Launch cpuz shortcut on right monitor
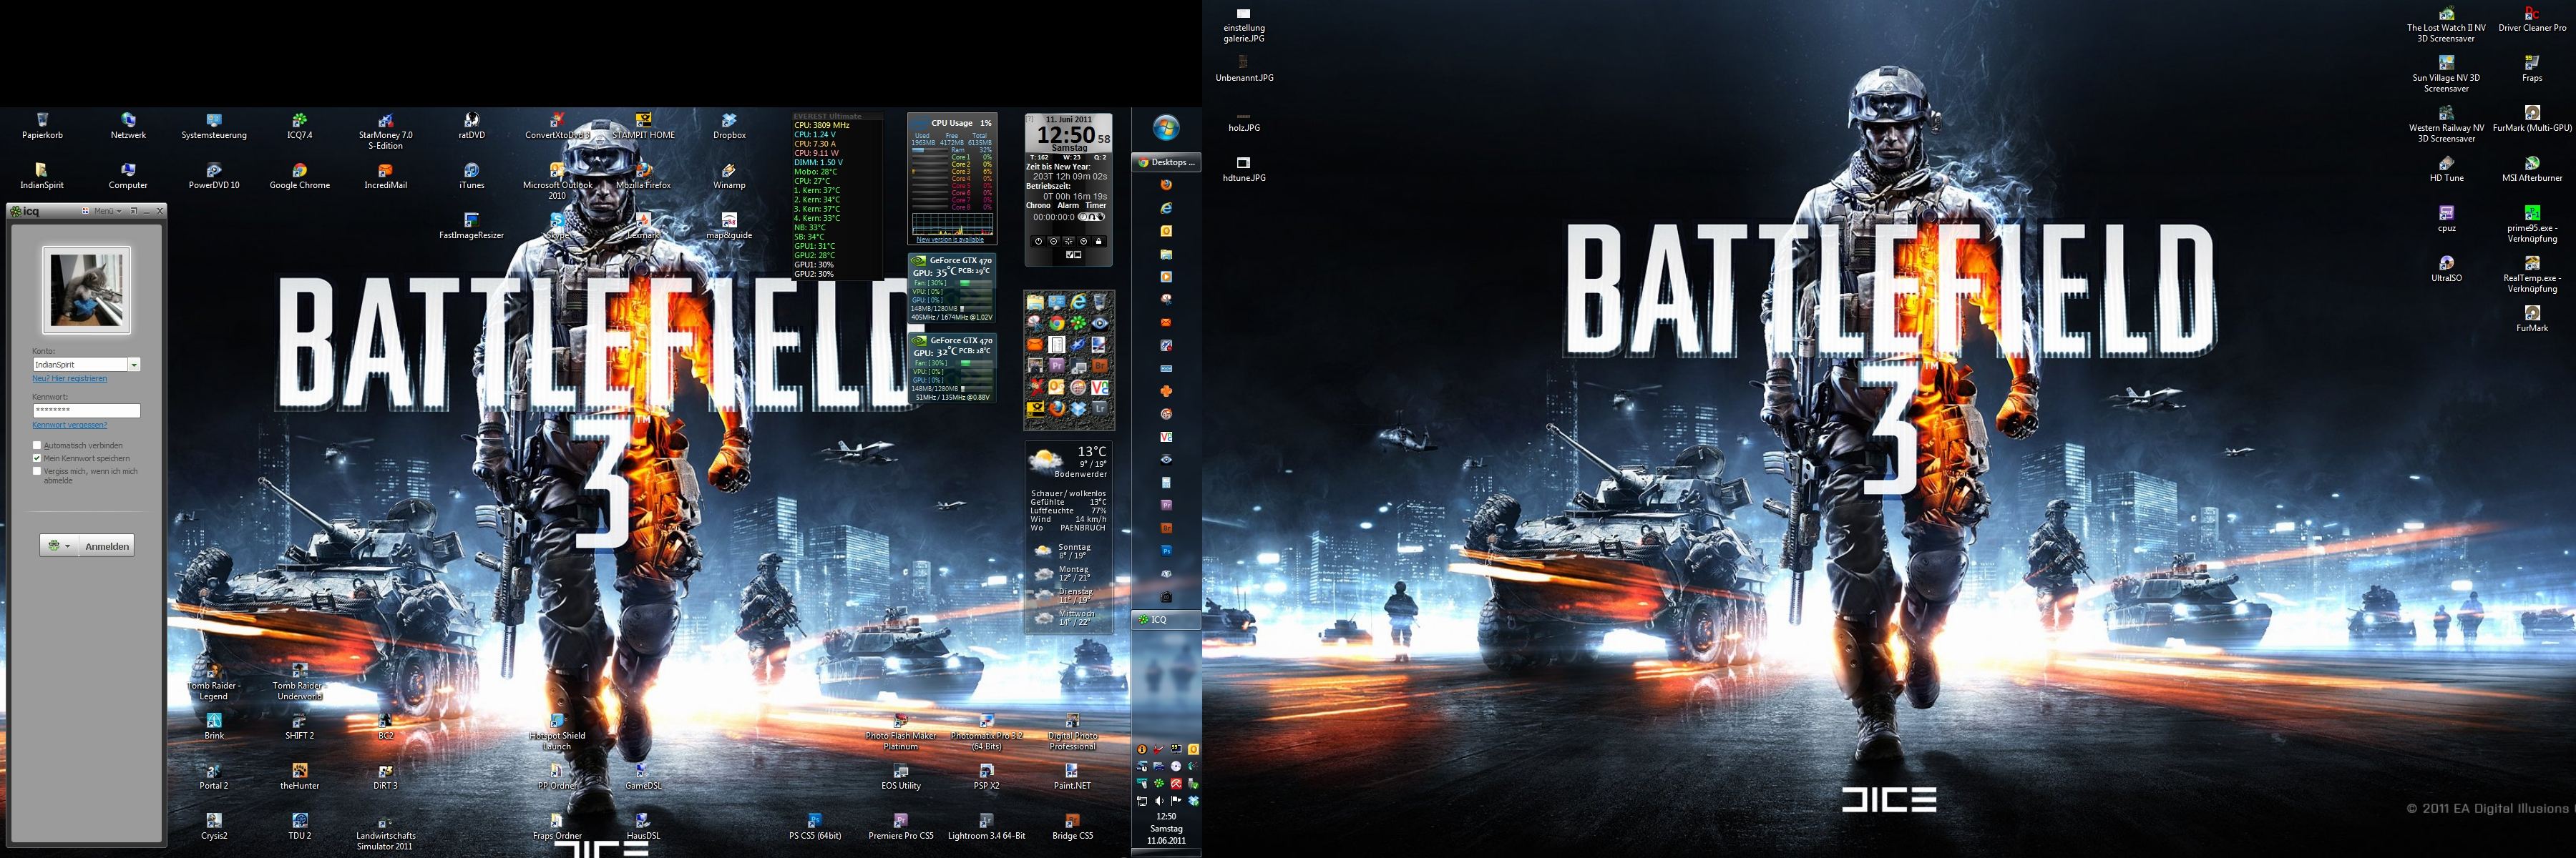The width and height of the screenshot is (2576, 858). pyautogui.click(x=2446, y=219)
